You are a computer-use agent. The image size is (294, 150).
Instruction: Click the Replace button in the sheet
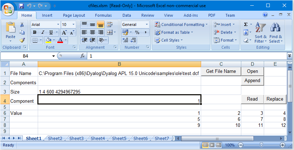(275, 99)
